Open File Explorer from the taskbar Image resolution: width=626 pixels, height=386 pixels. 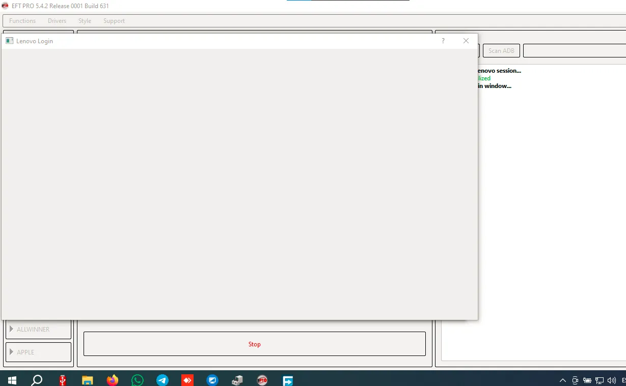[88, 380]
